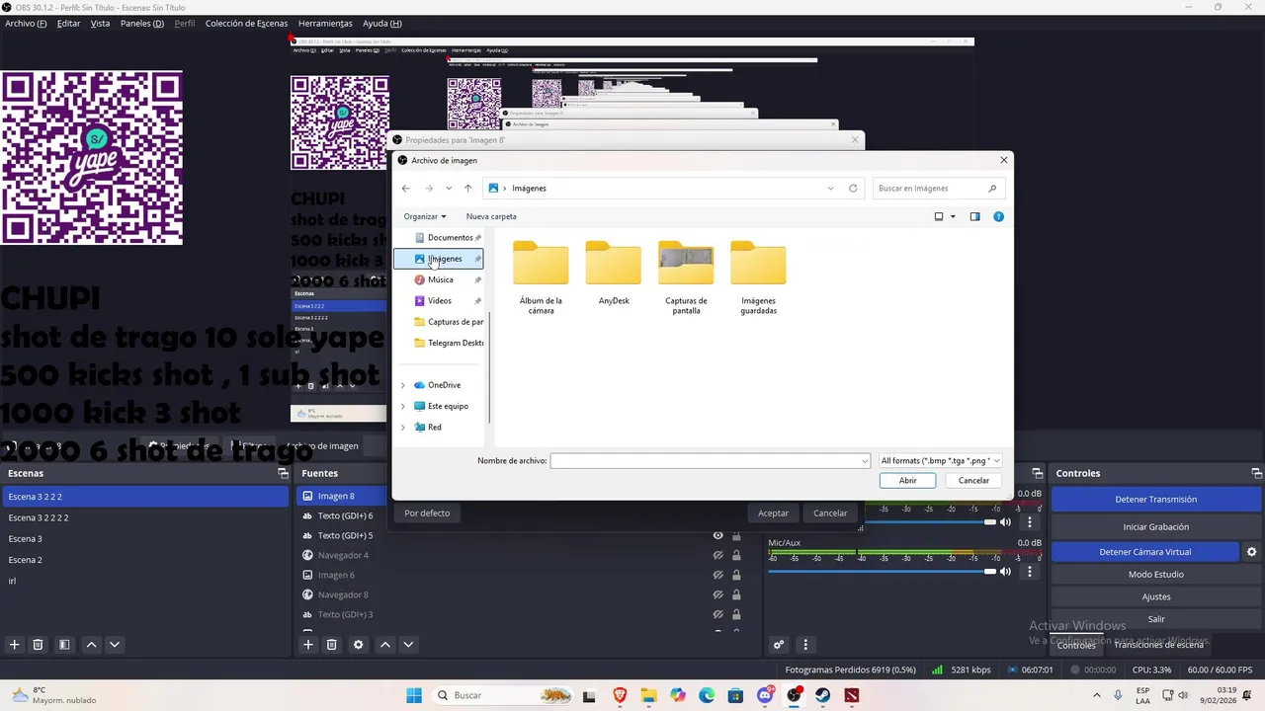1265x711 pixels.
Task: Click Detener Transmisión button
Action: point(1155,500)
